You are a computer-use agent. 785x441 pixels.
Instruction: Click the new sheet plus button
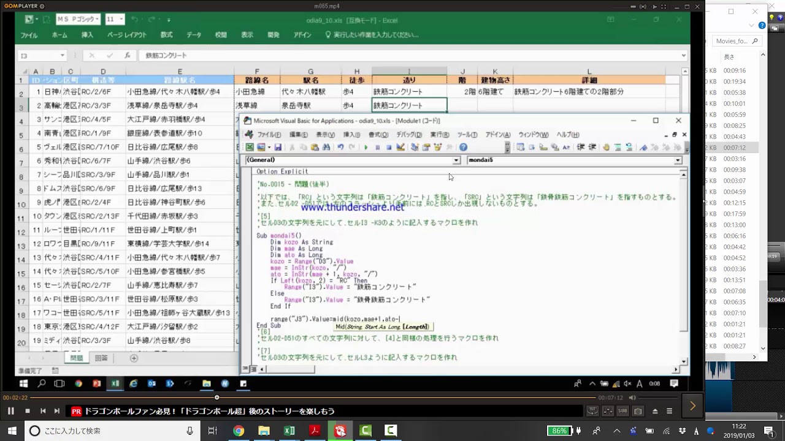tap(134, 358)
